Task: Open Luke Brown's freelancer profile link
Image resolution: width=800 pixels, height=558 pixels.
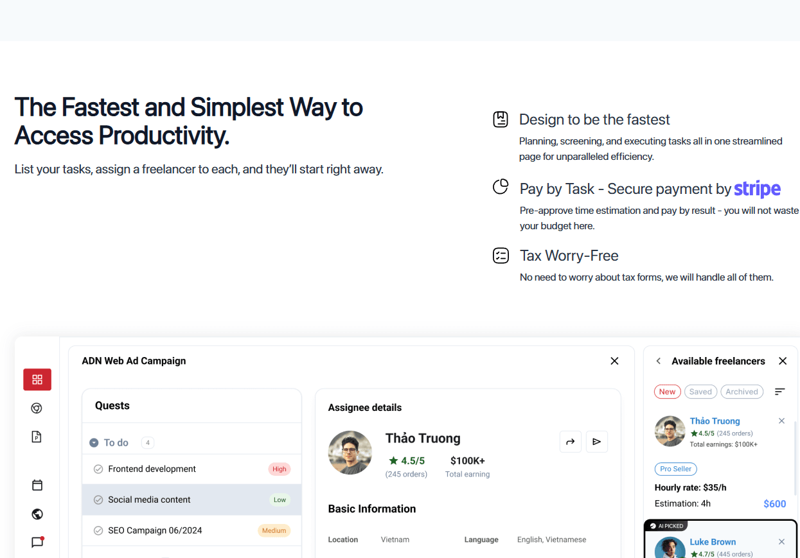Action: click(713, 542)
